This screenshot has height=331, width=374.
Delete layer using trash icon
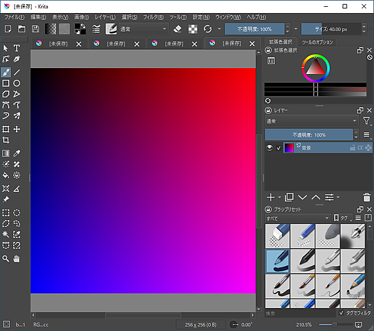(x=367, y=197)
